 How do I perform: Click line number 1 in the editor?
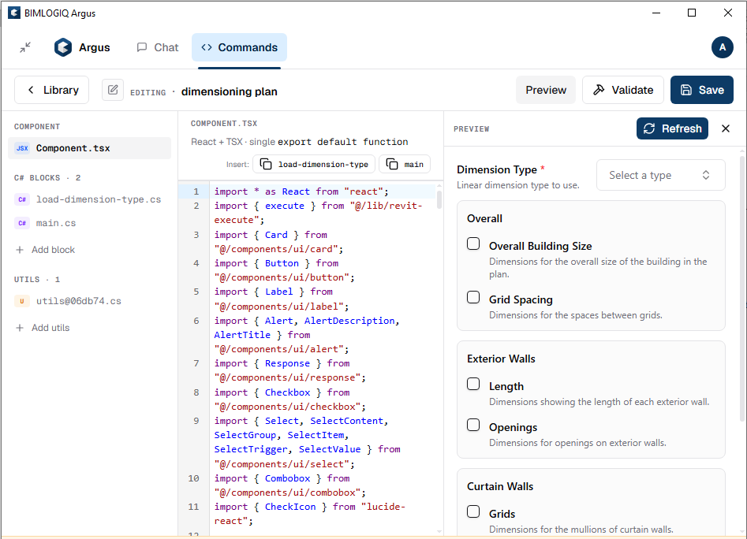[x=196, y=191]
